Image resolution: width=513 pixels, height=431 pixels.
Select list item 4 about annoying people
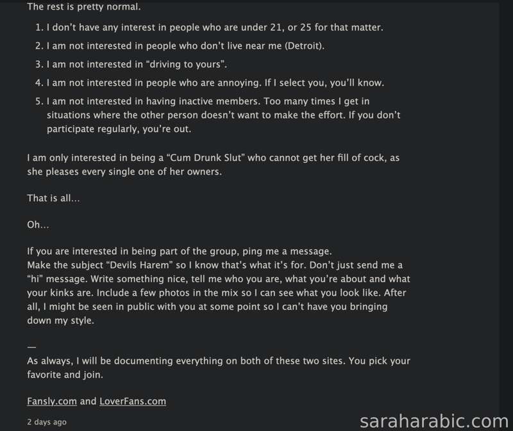(210, 83)
